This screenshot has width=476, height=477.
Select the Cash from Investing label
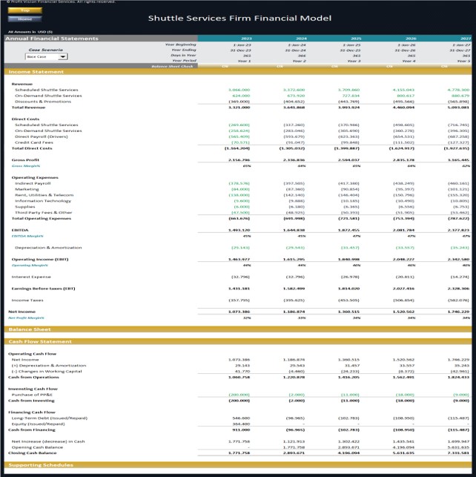coord(31,401)
